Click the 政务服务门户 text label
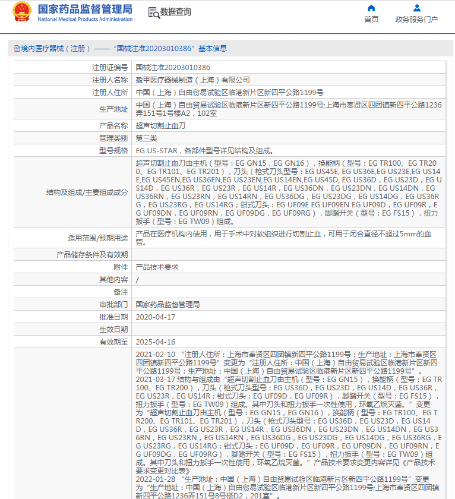 tap(416, 20)
